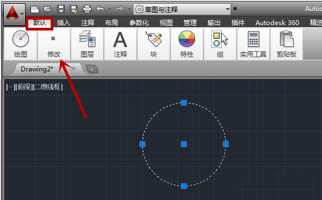Select the circle's bottom quadrant grip
The image size is (322, 200).
[184, 186]
